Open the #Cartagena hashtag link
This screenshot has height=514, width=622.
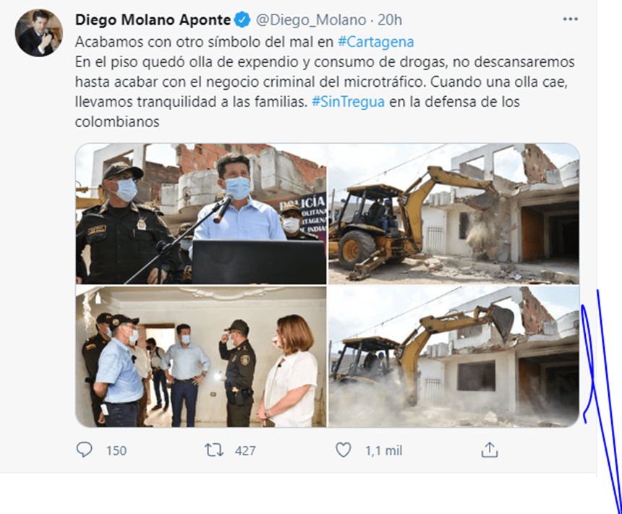375,42
